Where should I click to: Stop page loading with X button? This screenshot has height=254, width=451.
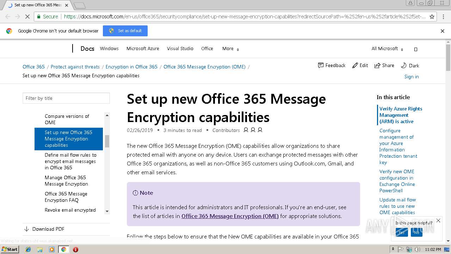[x=27, y=17]
